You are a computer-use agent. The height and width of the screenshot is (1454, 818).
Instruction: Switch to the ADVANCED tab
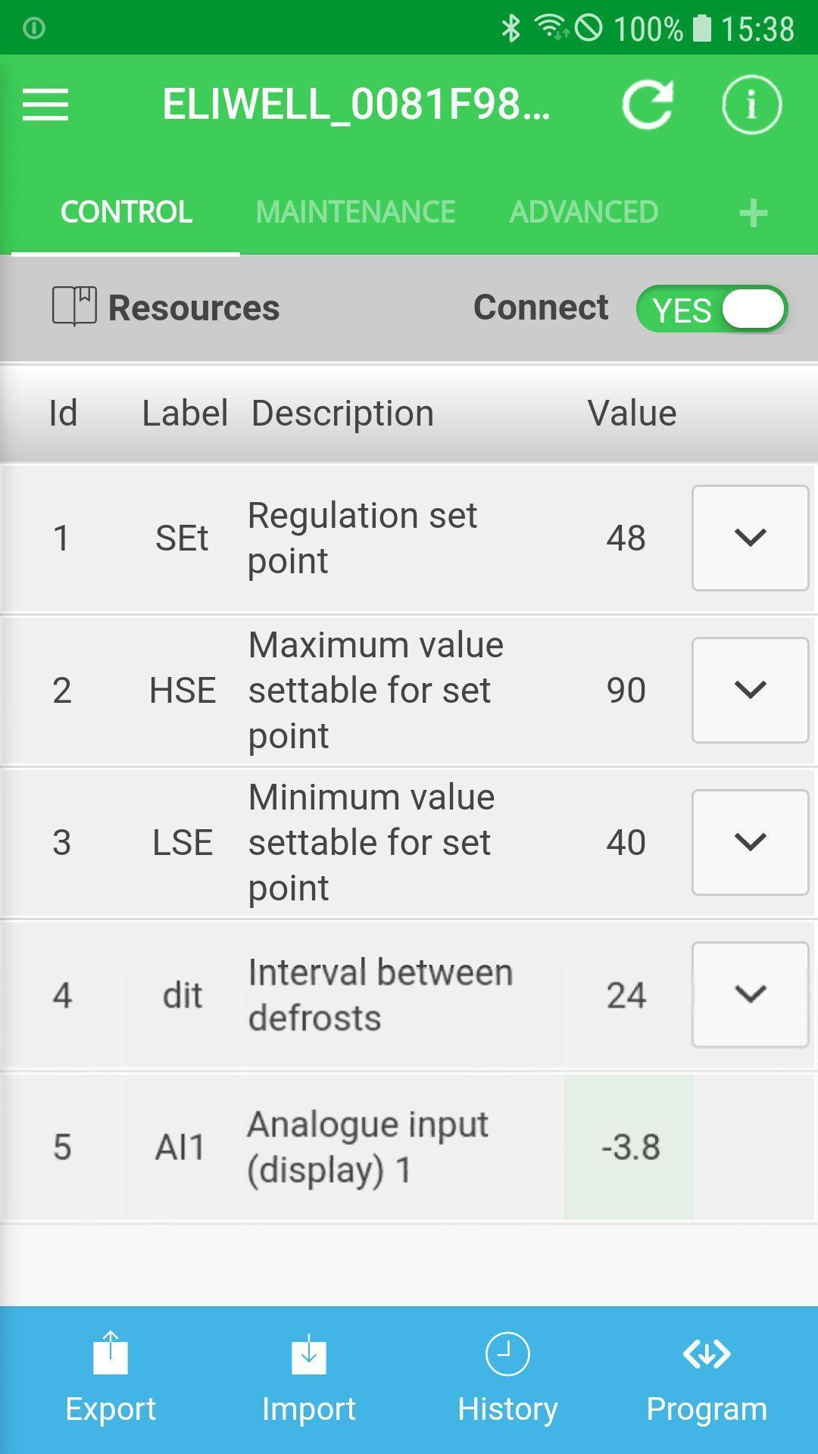pyautogui.click(x=583, y=212)
